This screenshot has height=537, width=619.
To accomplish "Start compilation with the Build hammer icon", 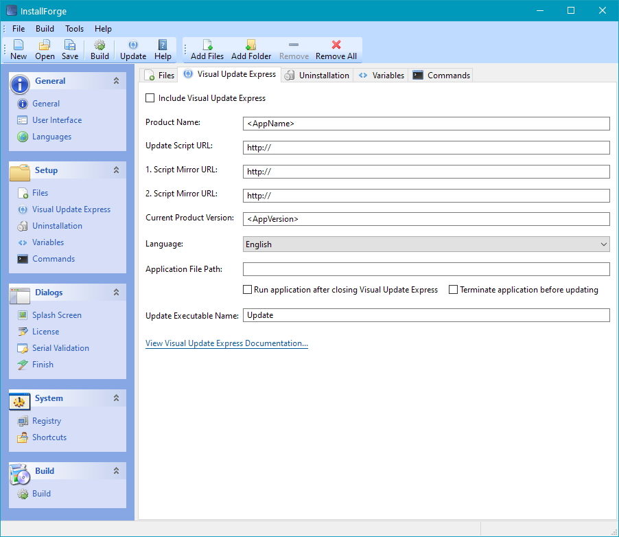I will [x=98, y=49].
